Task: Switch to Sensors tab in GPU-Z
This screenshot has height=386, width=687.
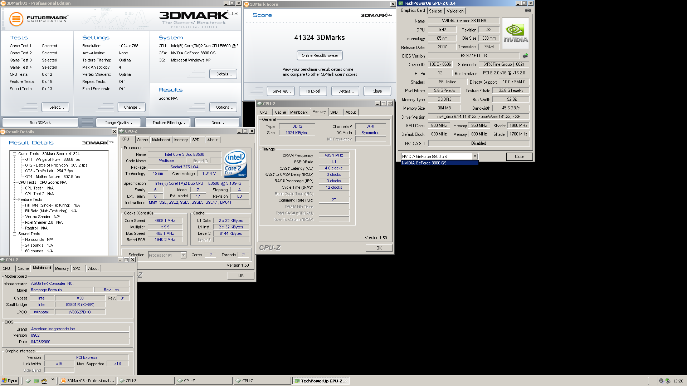Action: [436, 11]
